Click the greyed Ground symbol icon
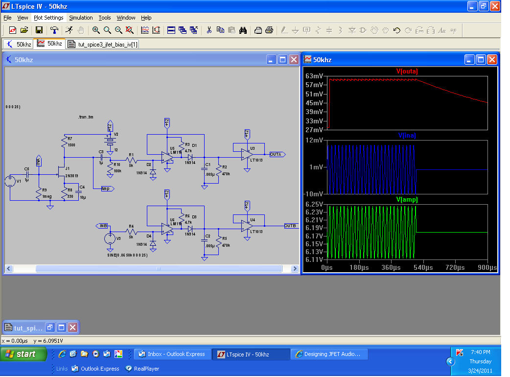This screenshot has height=377, width=510. tap(295, 30)
